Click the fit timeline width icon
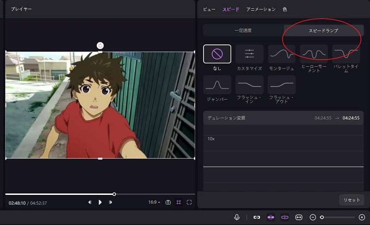 tap(299, 217)
